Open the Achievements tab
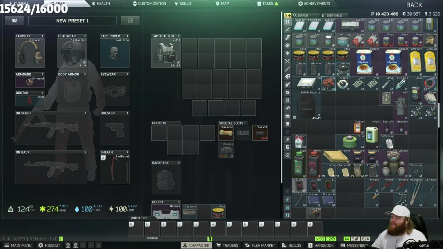 coord(314,3)
